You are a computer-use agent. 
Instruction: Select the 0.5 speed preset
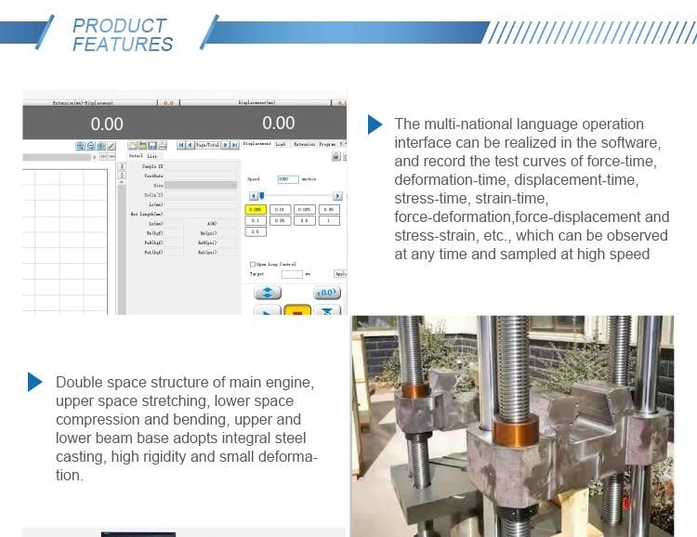(305, 220)
